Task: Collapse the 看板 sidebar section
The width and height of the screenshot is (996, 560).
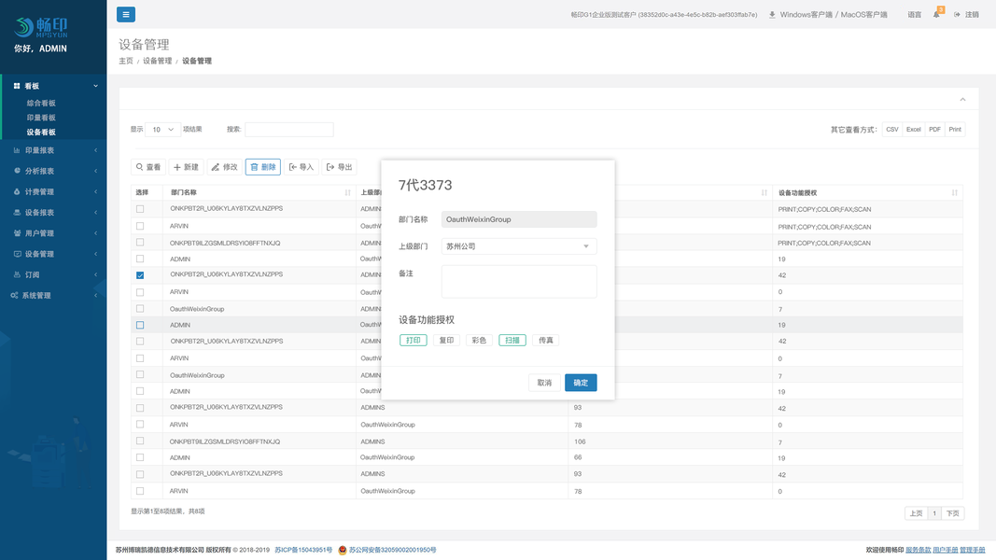Action: (96, 86)
